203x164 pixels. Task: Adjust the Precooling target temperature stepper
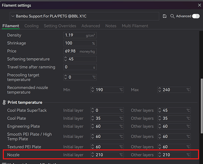click(66, 77)
